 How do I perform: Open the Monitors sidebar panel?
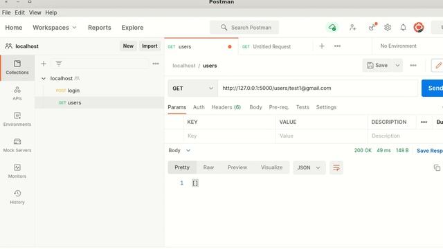[17, 171]
